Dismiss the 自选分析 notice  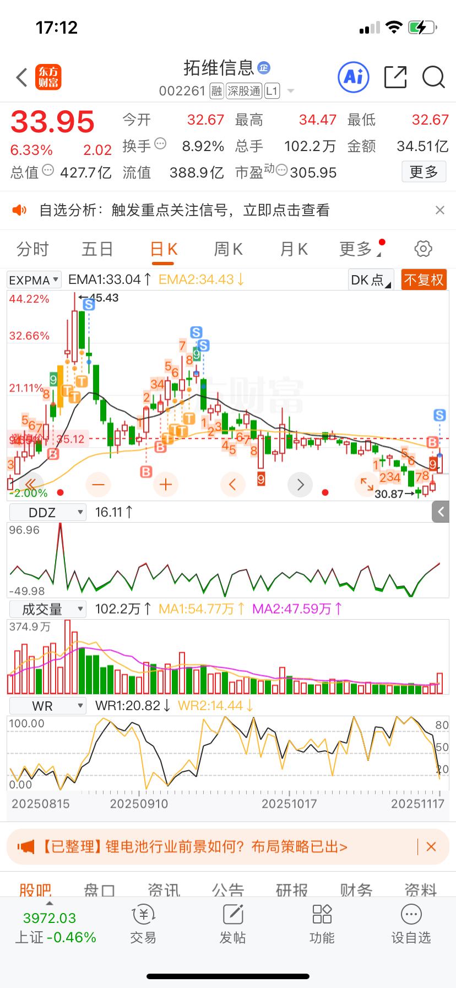[439, 210]
